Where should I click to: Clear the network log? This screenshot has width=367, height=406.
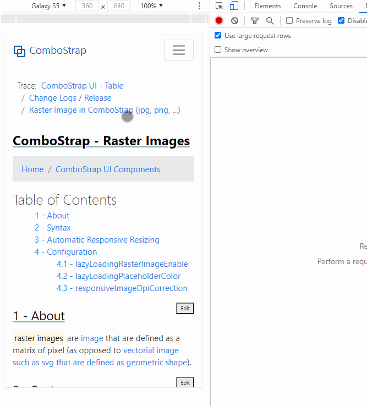(235, 21)
